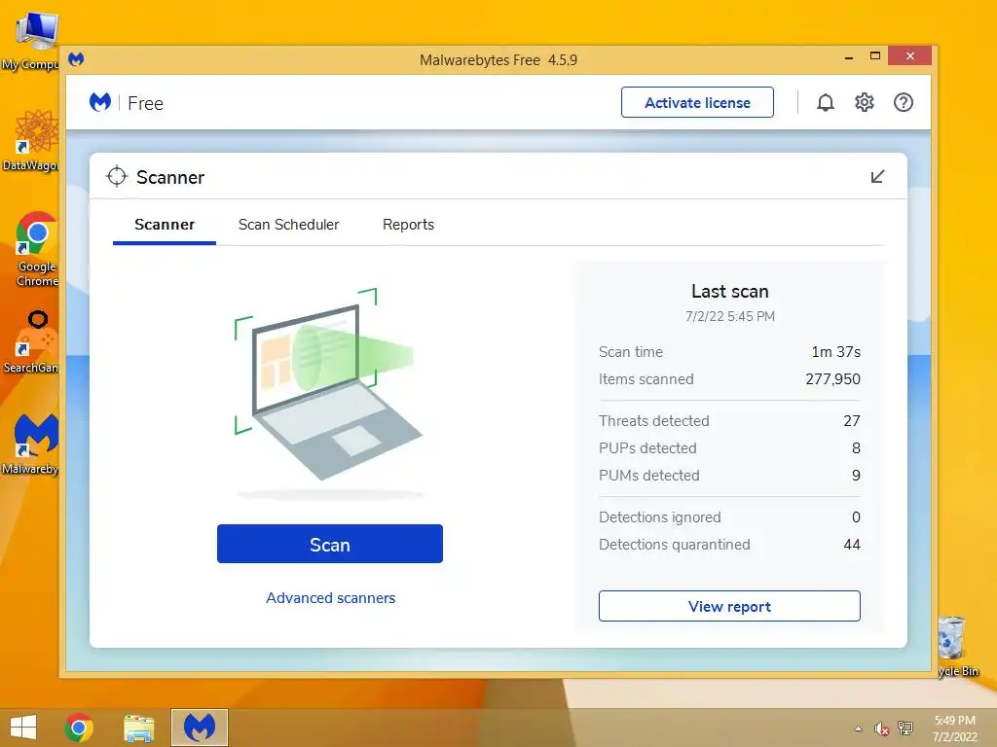The height and width of the screenshot is (747, 997).
Task: Click the Last scan date 7/2/22 5:45 PM
Action: click(x=730, y=316)
